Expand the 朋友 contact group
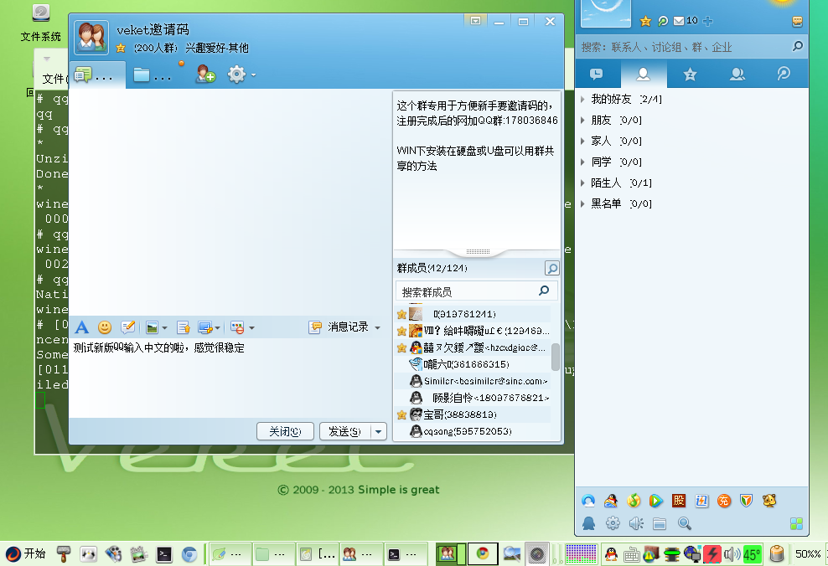The width and height of the screenshot is (828, 566). (x=582, y=121)
